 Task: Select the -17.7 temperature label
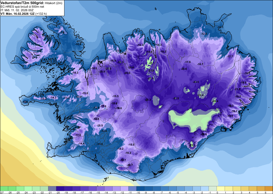[x=230, y=57]
